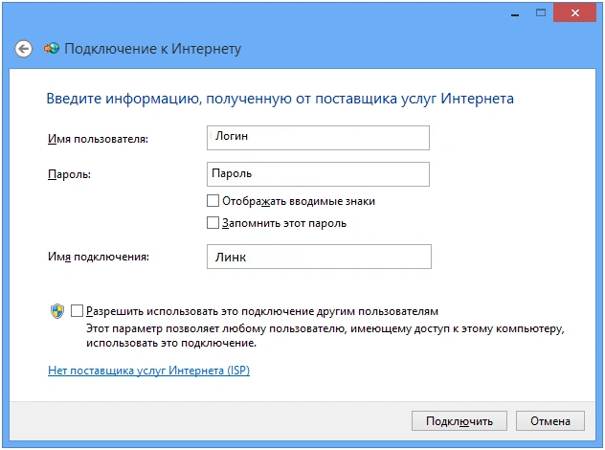Click the UAC shield icon
The image size is (605, 450).
(57, 311)
